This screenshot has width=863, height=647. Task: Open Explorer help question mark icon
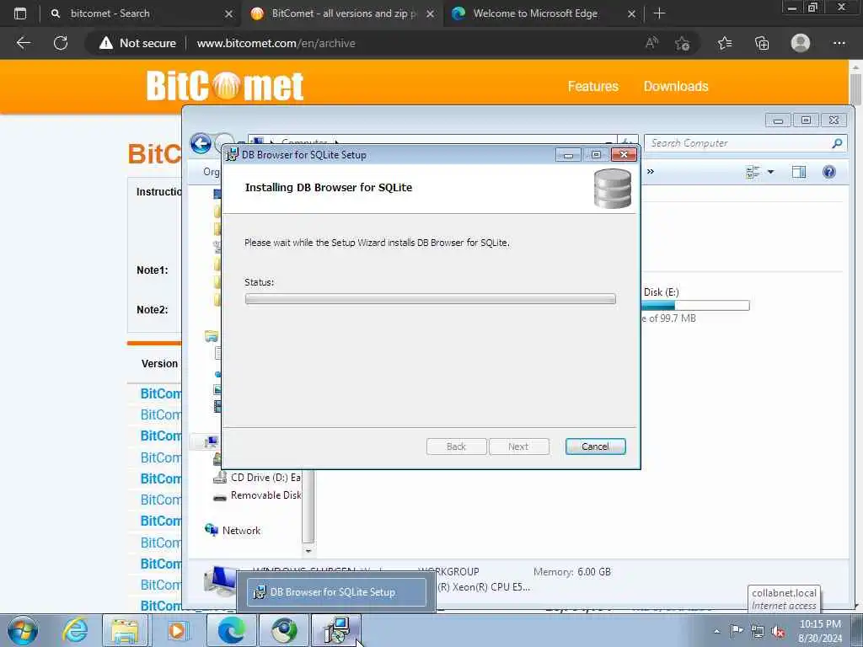829,172
